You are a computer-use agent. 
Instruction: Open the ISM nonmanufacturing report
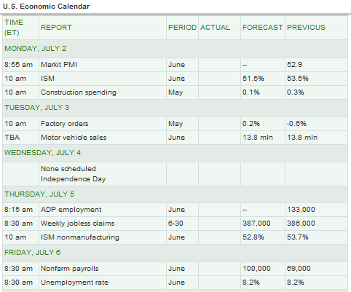[80, 237]
